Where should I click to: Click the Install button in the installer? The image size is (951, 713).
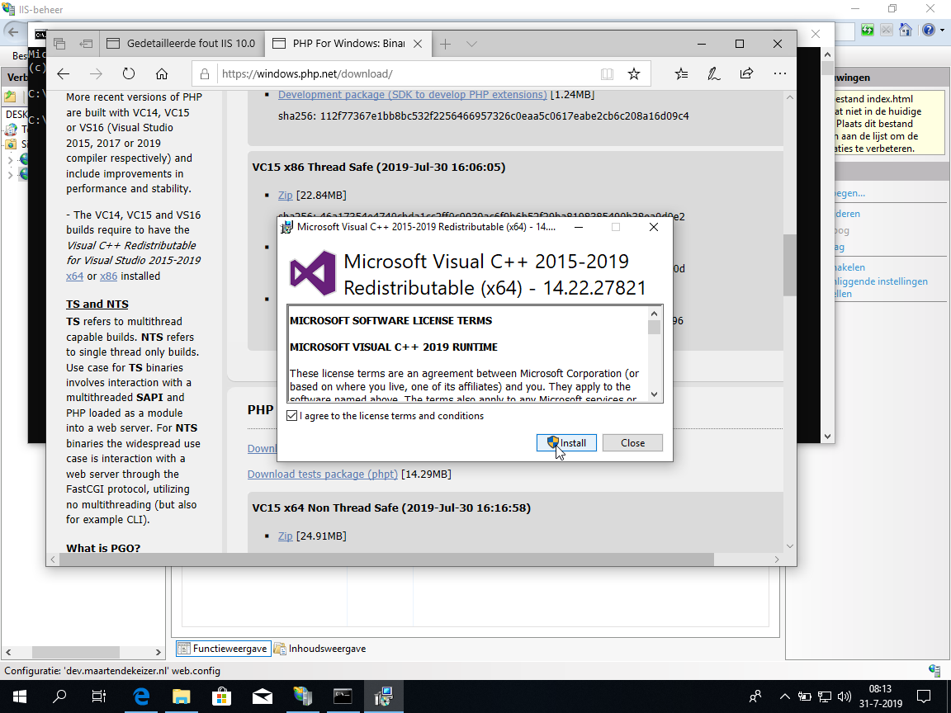click(566, 442)
